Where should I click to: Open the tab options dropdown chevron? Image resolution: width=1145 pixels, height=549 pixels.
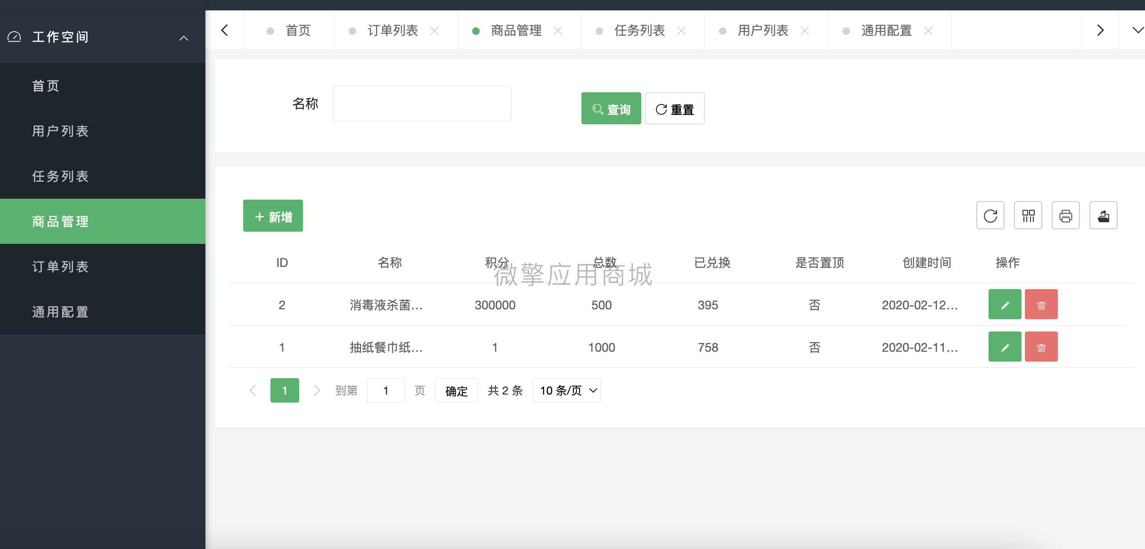point(1137,30)
